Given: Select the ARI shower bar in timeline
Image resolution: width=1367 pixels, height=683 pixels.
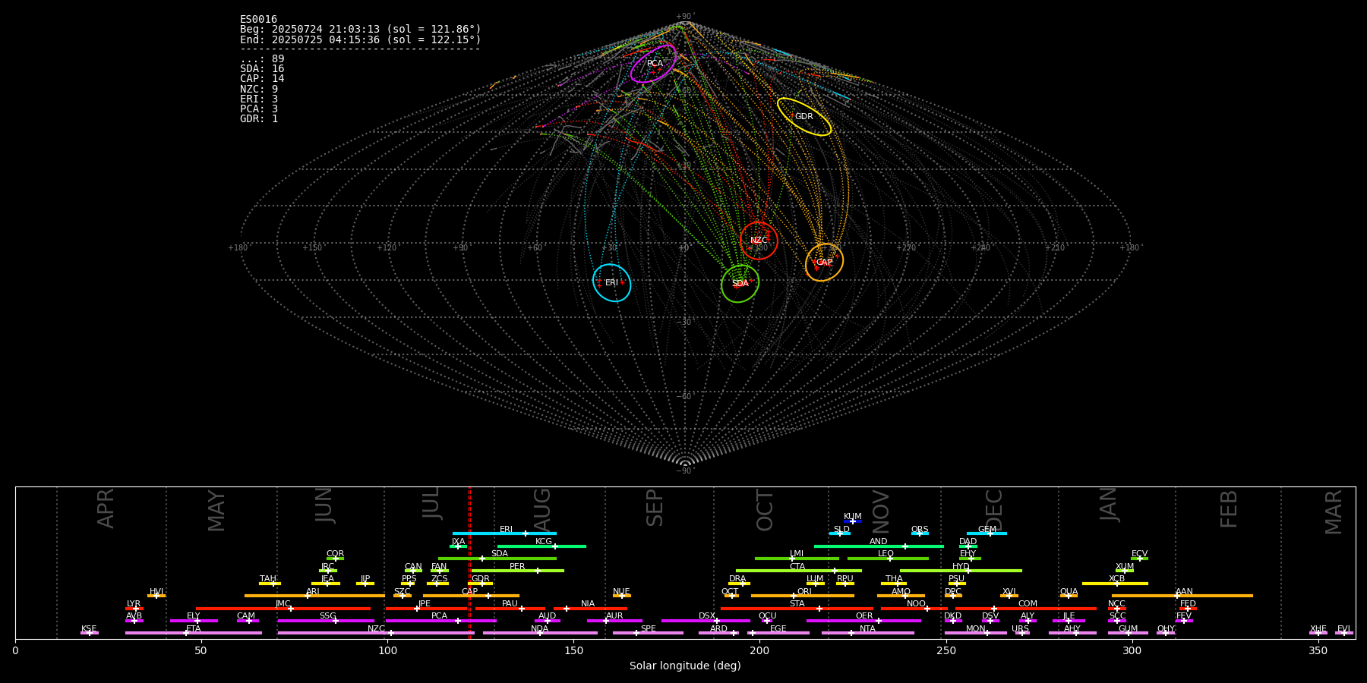Looking at the screenshot, I should [x=314, y=596].
